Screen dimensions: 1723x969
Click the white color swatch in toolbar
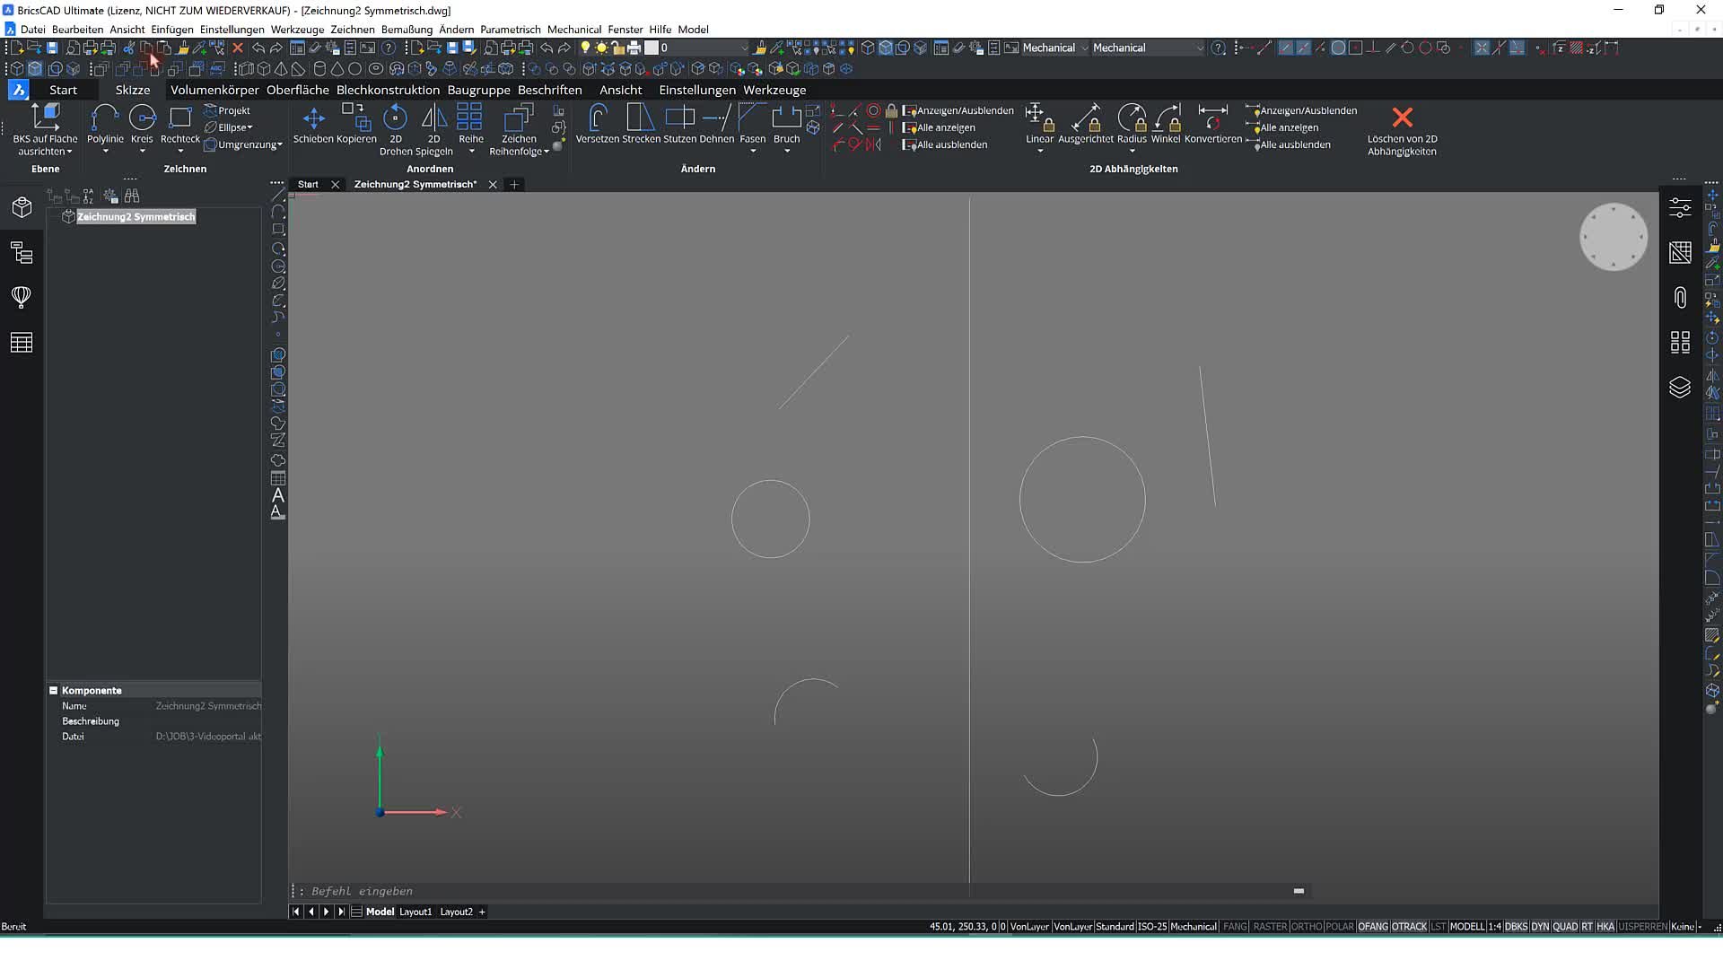point(652,48)
